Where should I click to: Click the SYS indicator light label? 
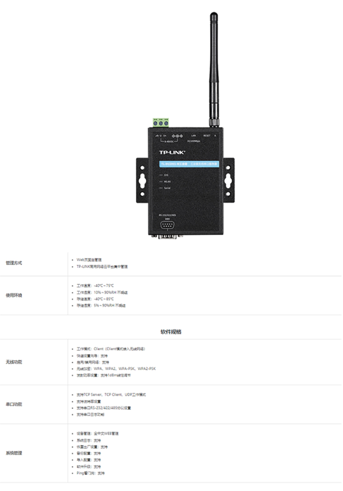[x=166, y=174]
